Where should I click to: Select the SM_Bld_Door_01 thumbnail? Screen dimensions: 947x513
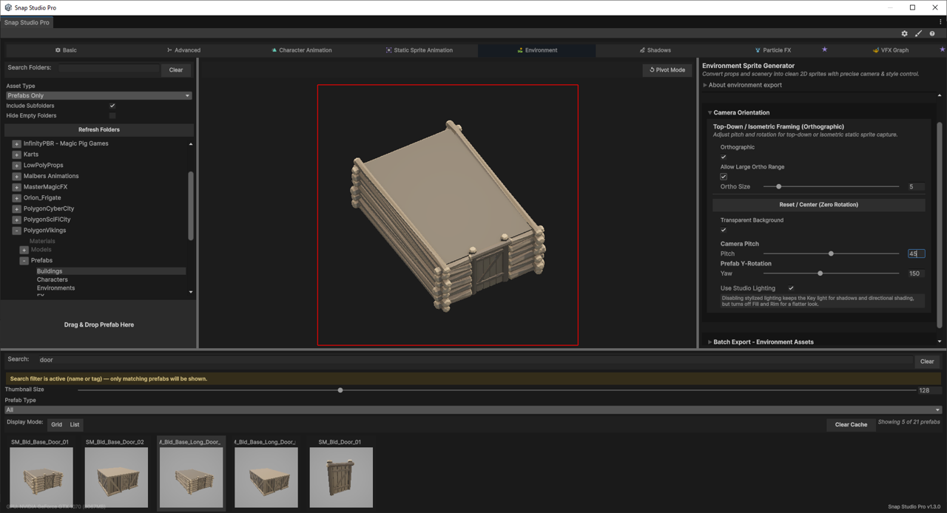coord(340,477)
